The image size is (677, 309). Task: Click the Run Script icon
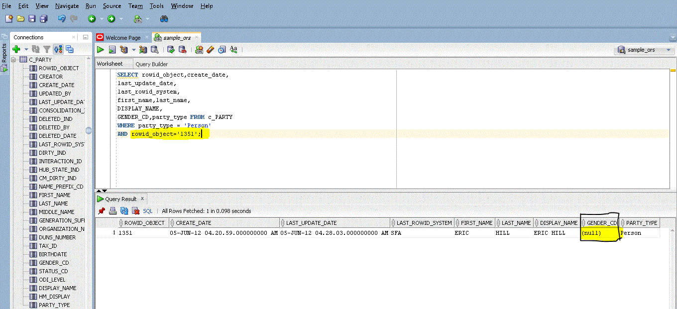[x=113, y=49]
